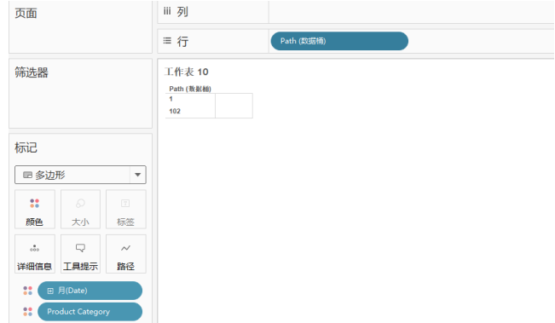Open the 详细信息 detail card
This screenshot has height=323, width=555.
click(35, 254)
